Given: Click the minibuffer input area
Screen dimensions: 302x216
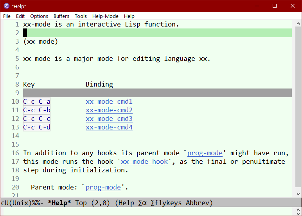Looking at the screenshot, I should (148, 211).
